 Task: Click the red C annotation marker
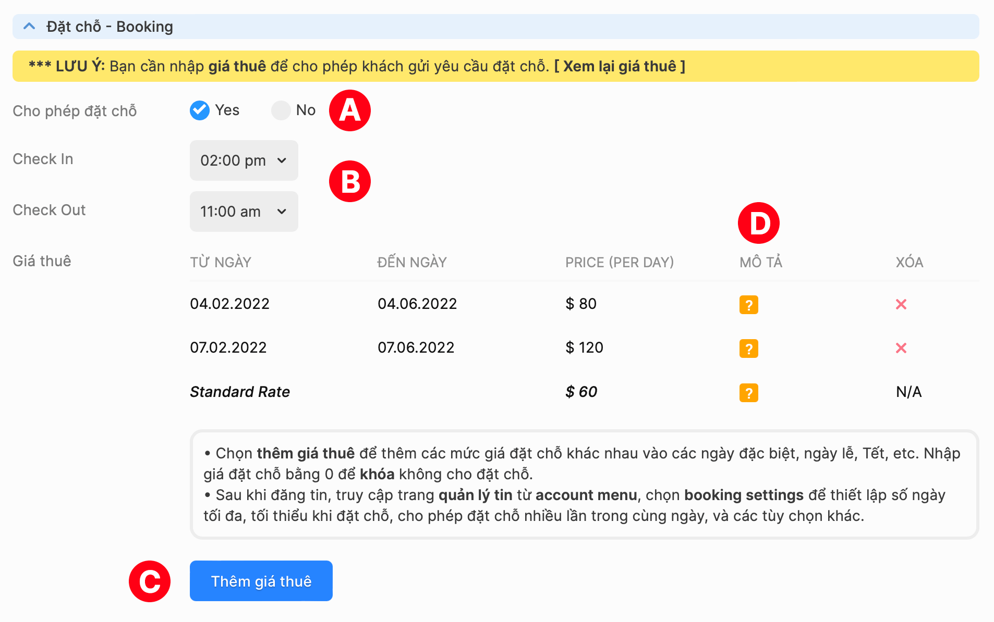[x=150, y=581]
